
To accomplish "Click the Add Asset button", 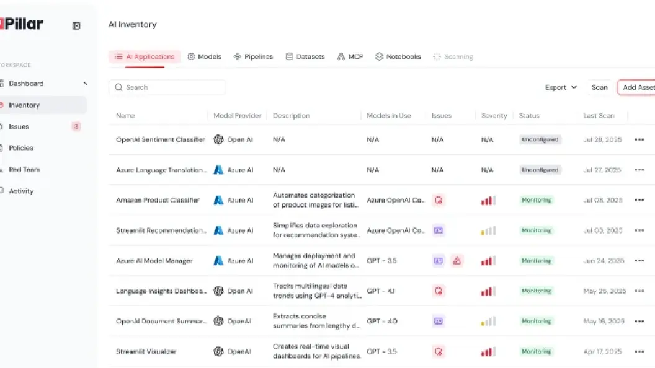I will (x=636, y=87).
